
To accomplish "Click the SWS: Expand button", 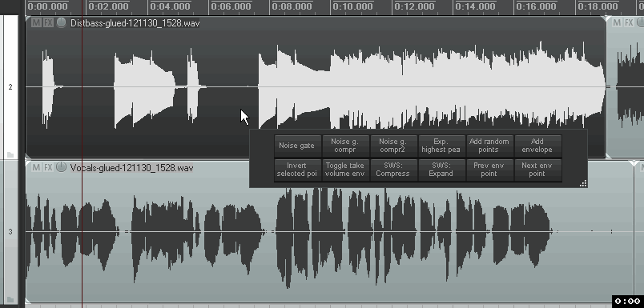I will click(441, 170).
